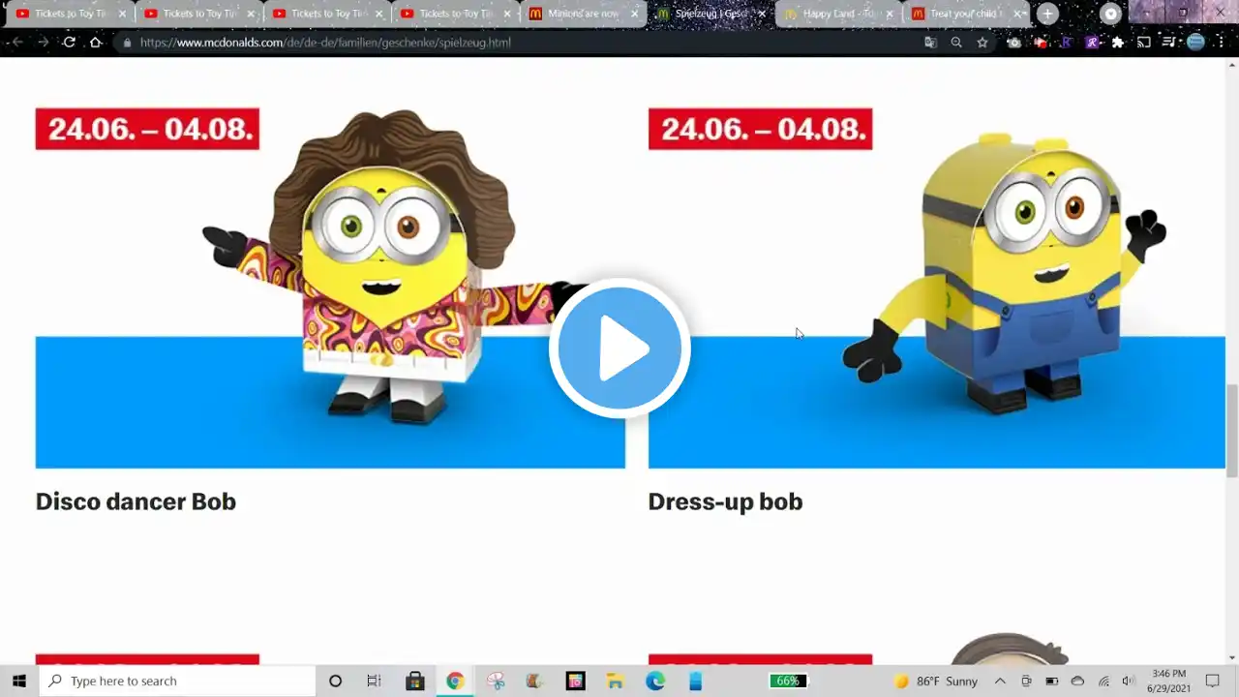Bookmark this page with the star icon
Viewport: 1239px width, 697px height.
click(x=982, y=43)
